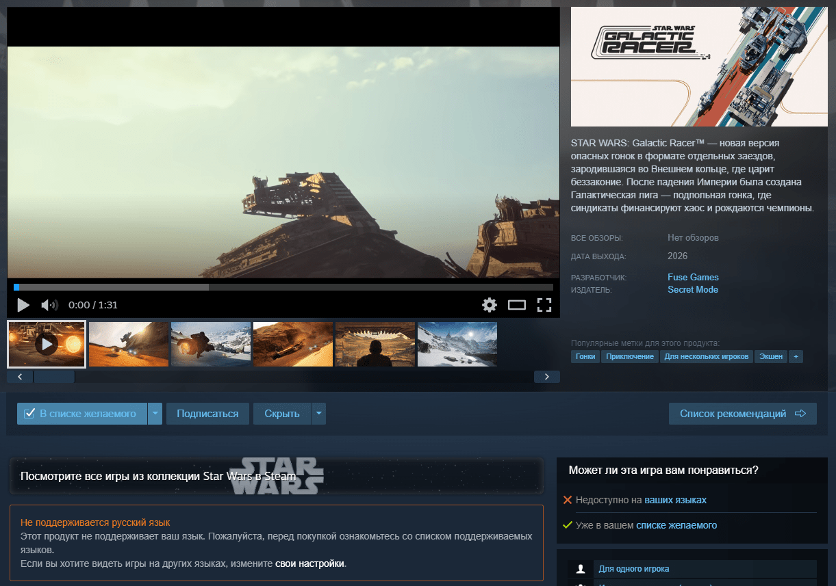
Task: Select the 'Гонки' tag
Action: click(x=585, y=357)
